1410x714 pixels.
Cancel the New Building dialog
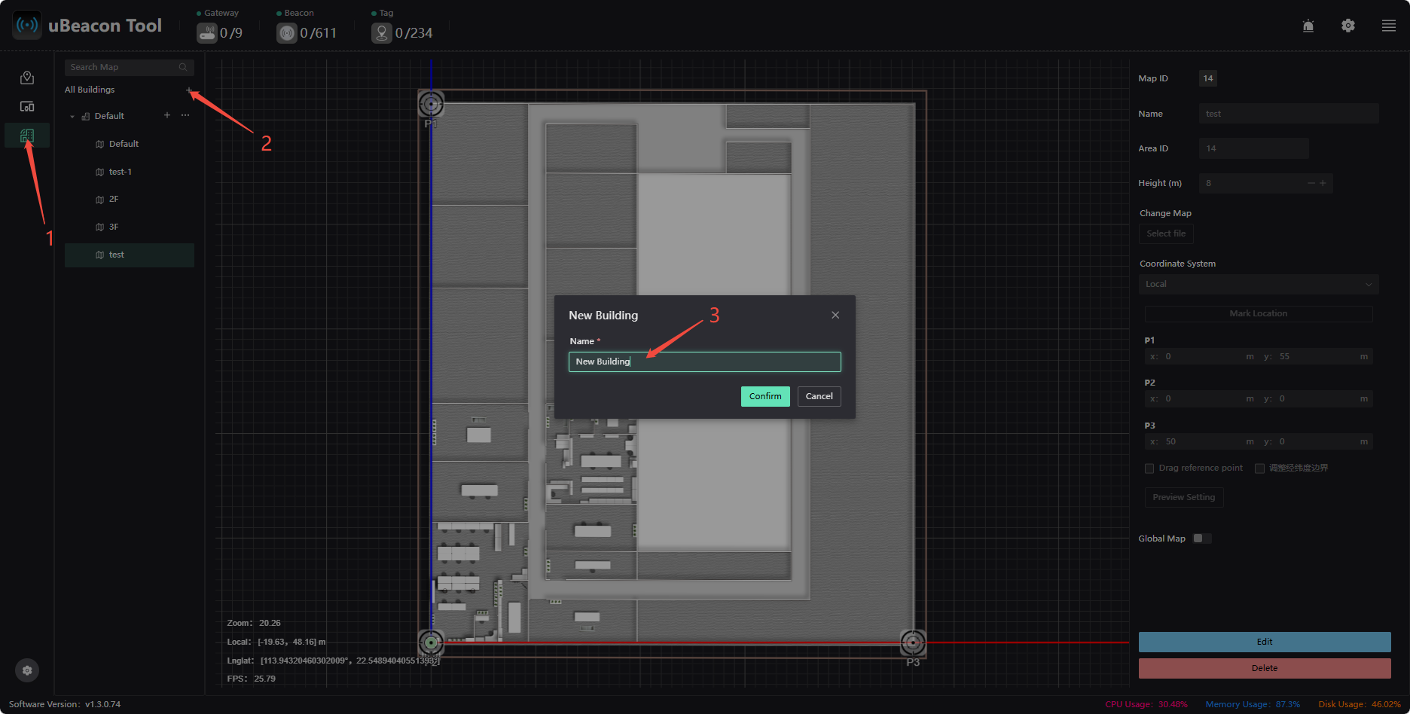click(819, 396)
